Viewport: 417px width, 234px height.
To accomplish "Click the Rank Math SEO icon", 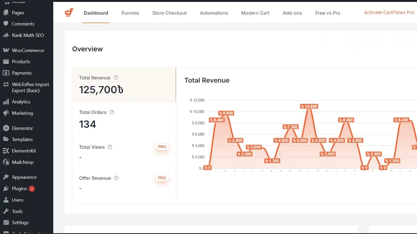I will coord(6,35).
